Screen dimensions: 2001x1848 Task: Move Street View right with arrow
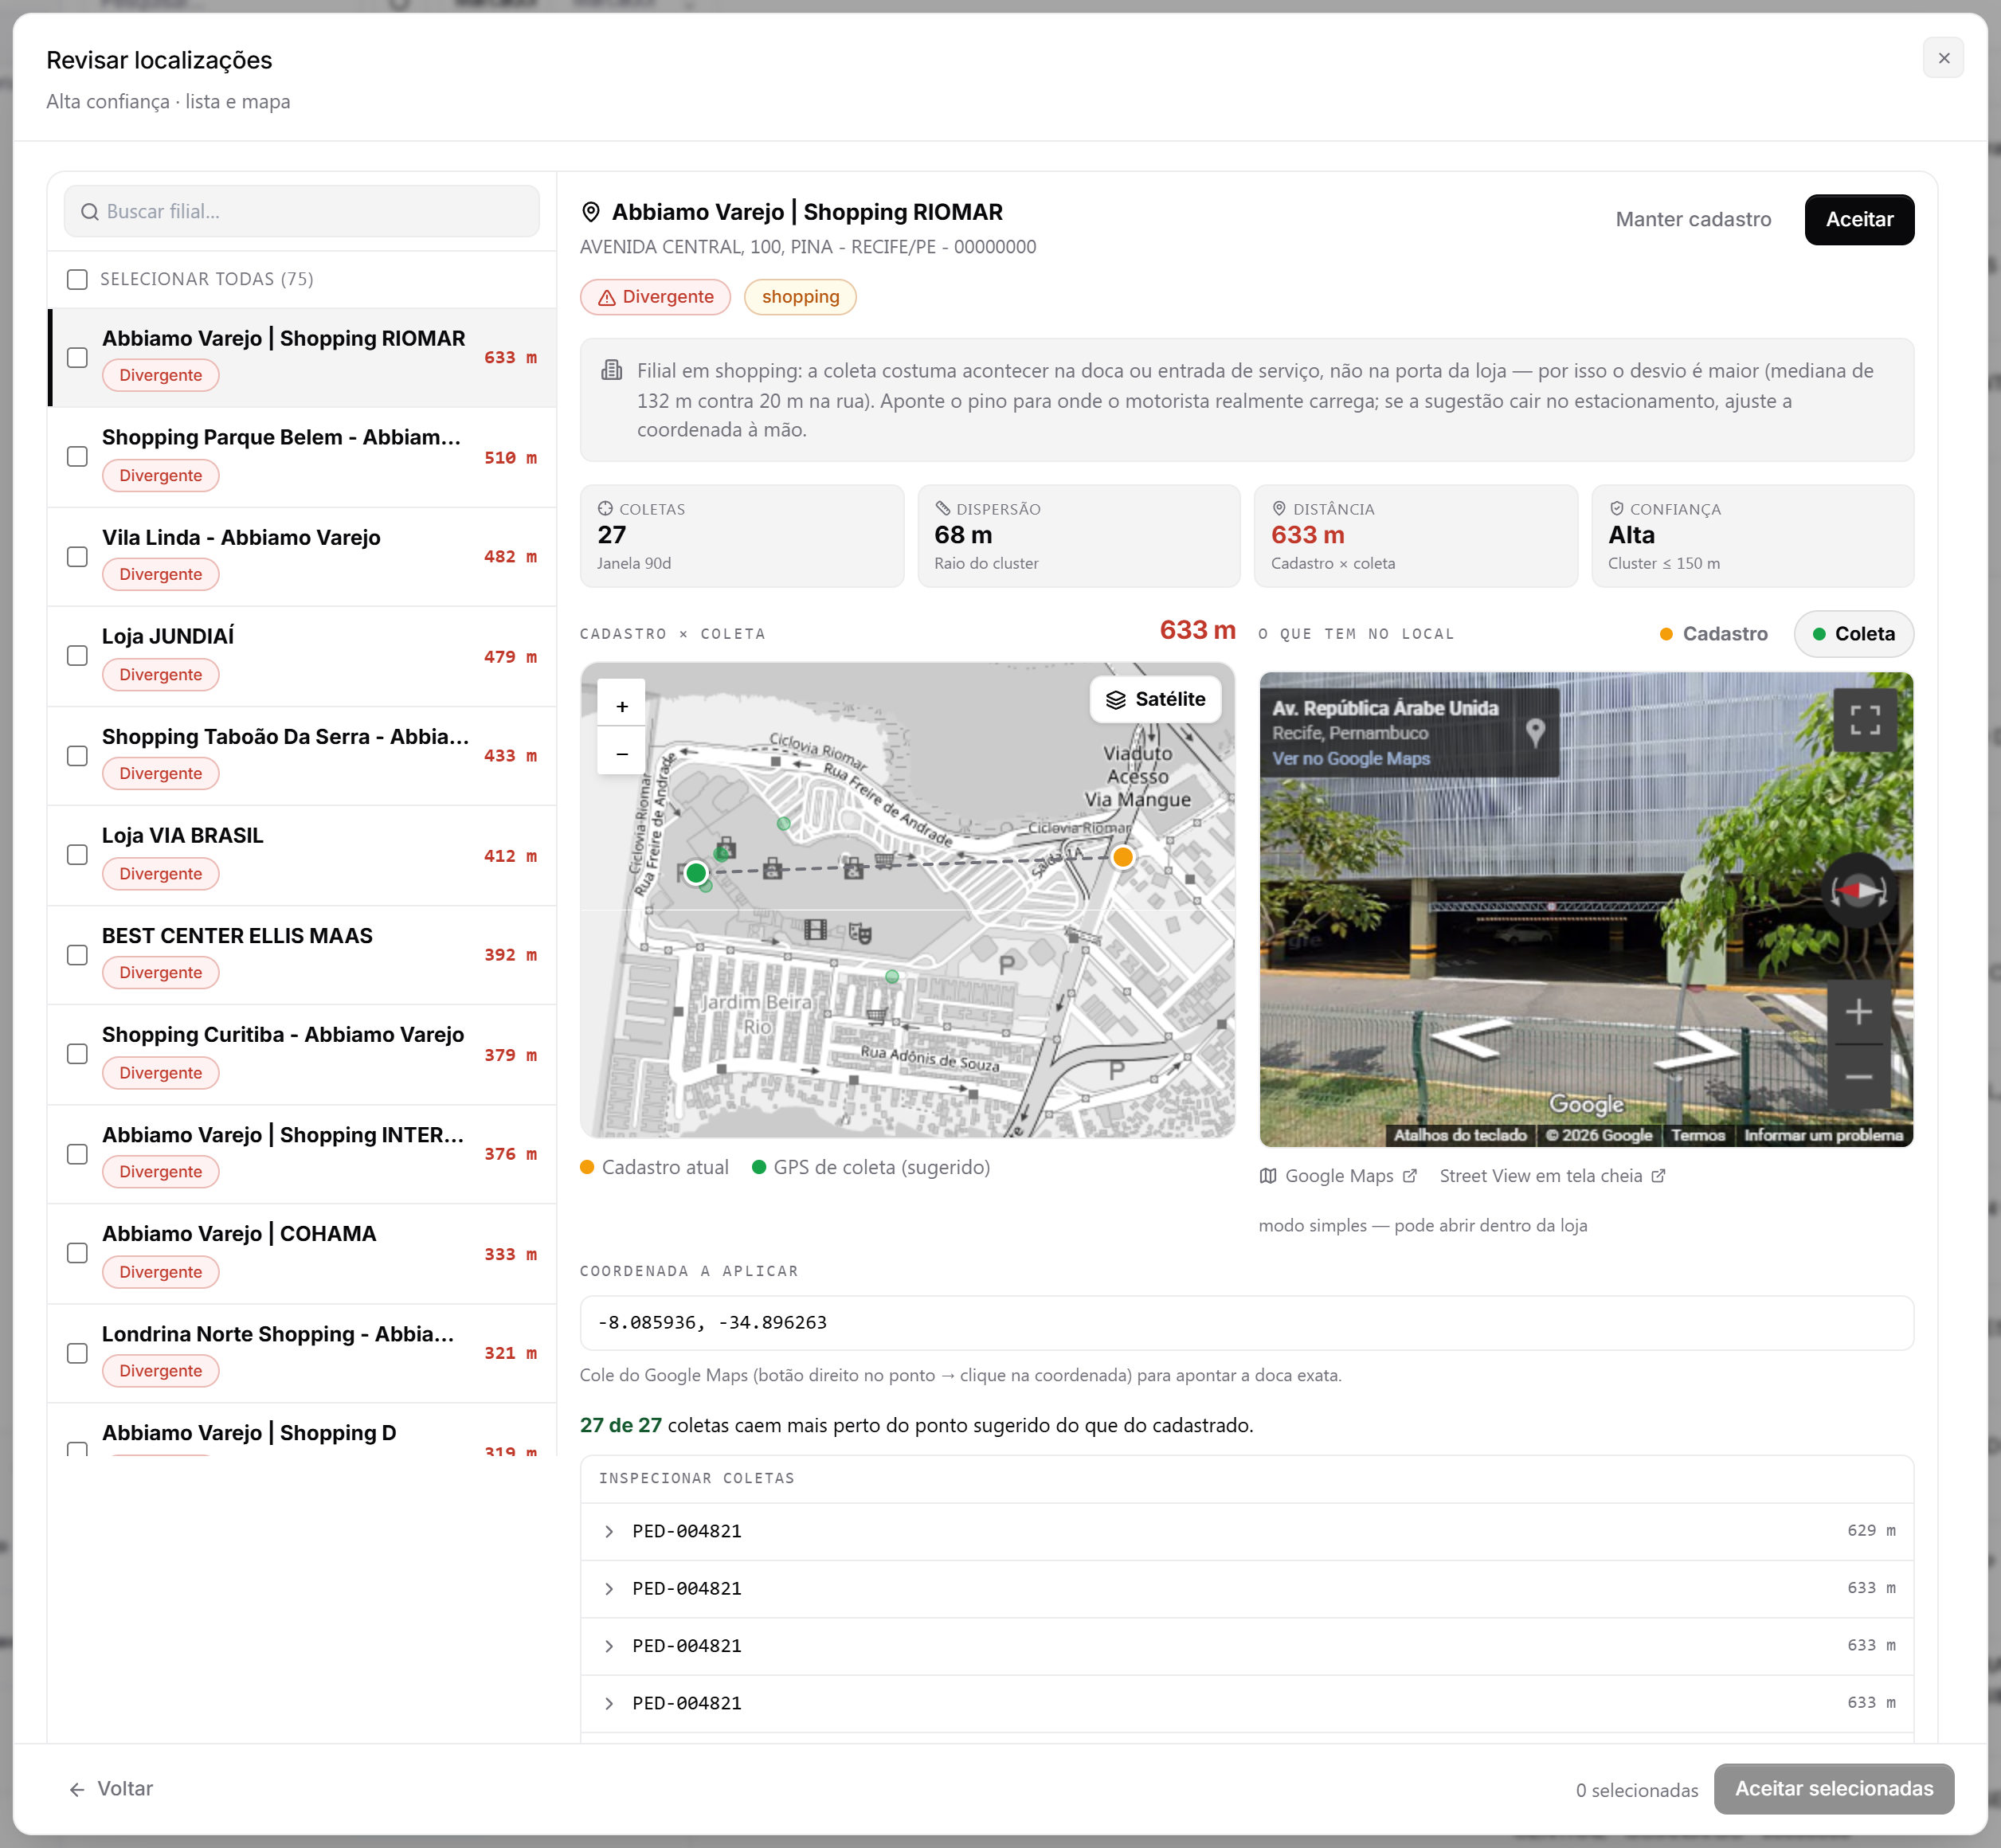1699,1050
